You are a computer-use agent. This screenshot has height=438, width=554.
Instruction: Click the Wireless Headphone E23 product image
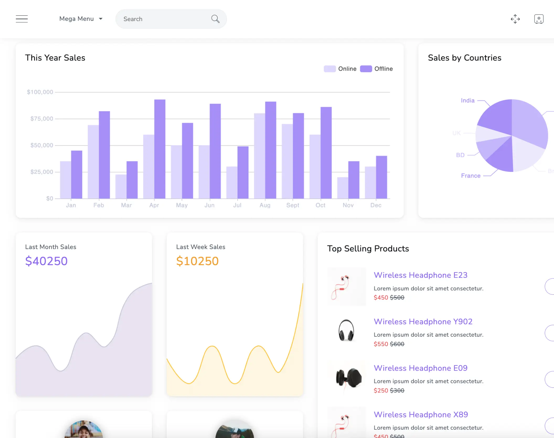click(347, 287)
